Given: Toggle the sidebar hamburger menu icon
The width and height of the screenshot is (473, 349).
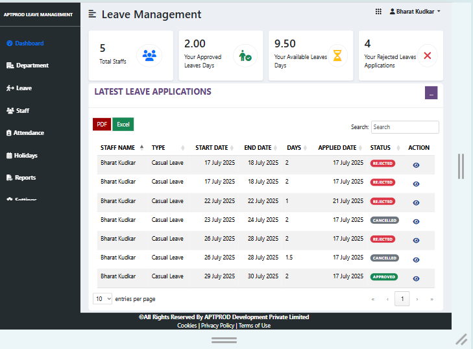Looking at the screenshot, I should 93,14.
